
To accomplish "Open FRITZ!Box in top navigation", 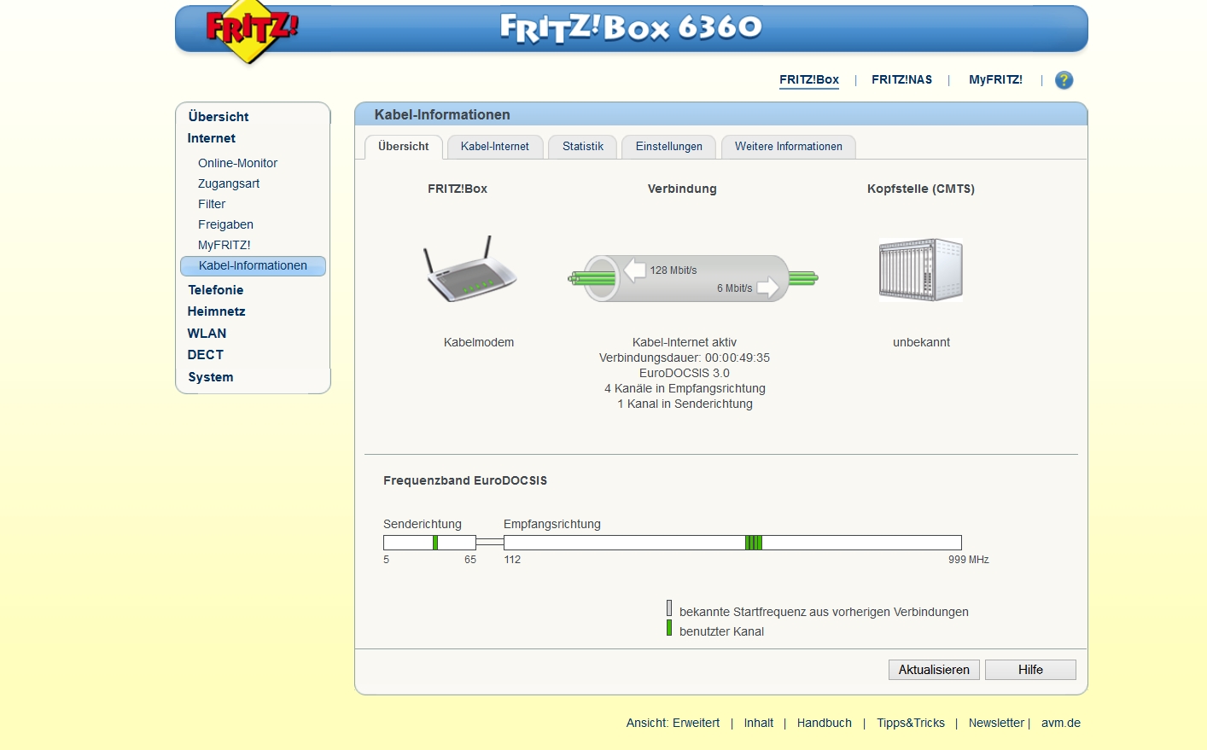I will 809,79.
